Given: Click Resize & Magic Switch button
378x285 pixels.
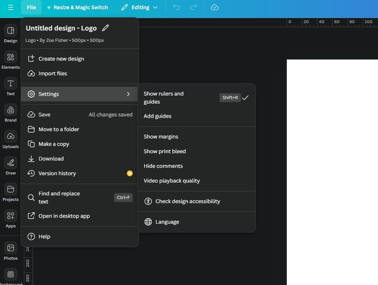Looking at the screenshot, I should pyautogui.click(x=77, y=7).
